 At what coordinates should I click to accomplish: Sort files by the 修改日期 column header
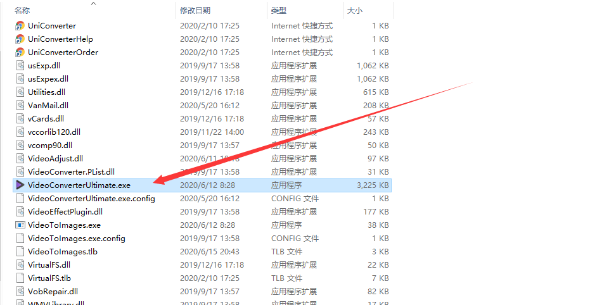click(x=195, y=11)
